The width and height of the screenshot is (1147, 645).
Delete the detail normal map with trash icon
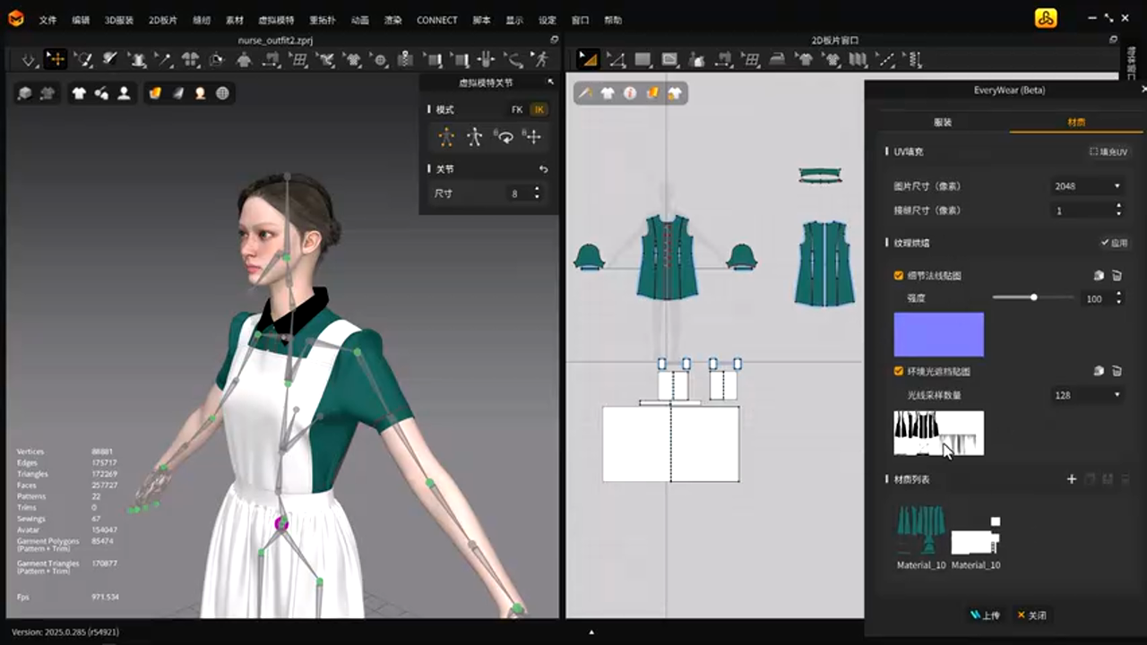[1117, 276]
